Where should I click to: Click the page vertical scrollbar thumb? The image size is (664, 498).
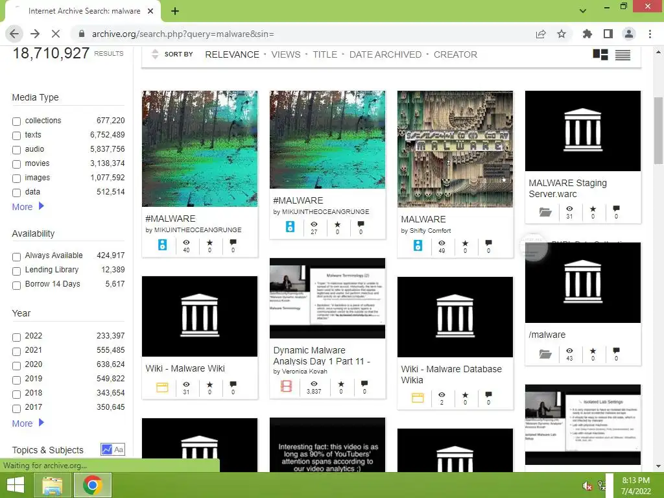[x=658, y=130]
